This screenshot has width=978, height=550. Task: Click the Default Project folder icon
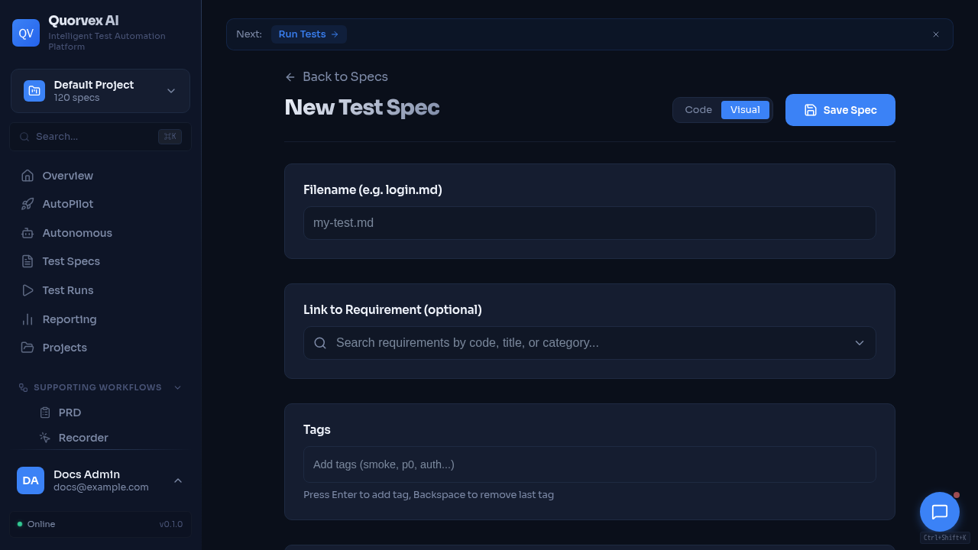click(x=34, y=91)
